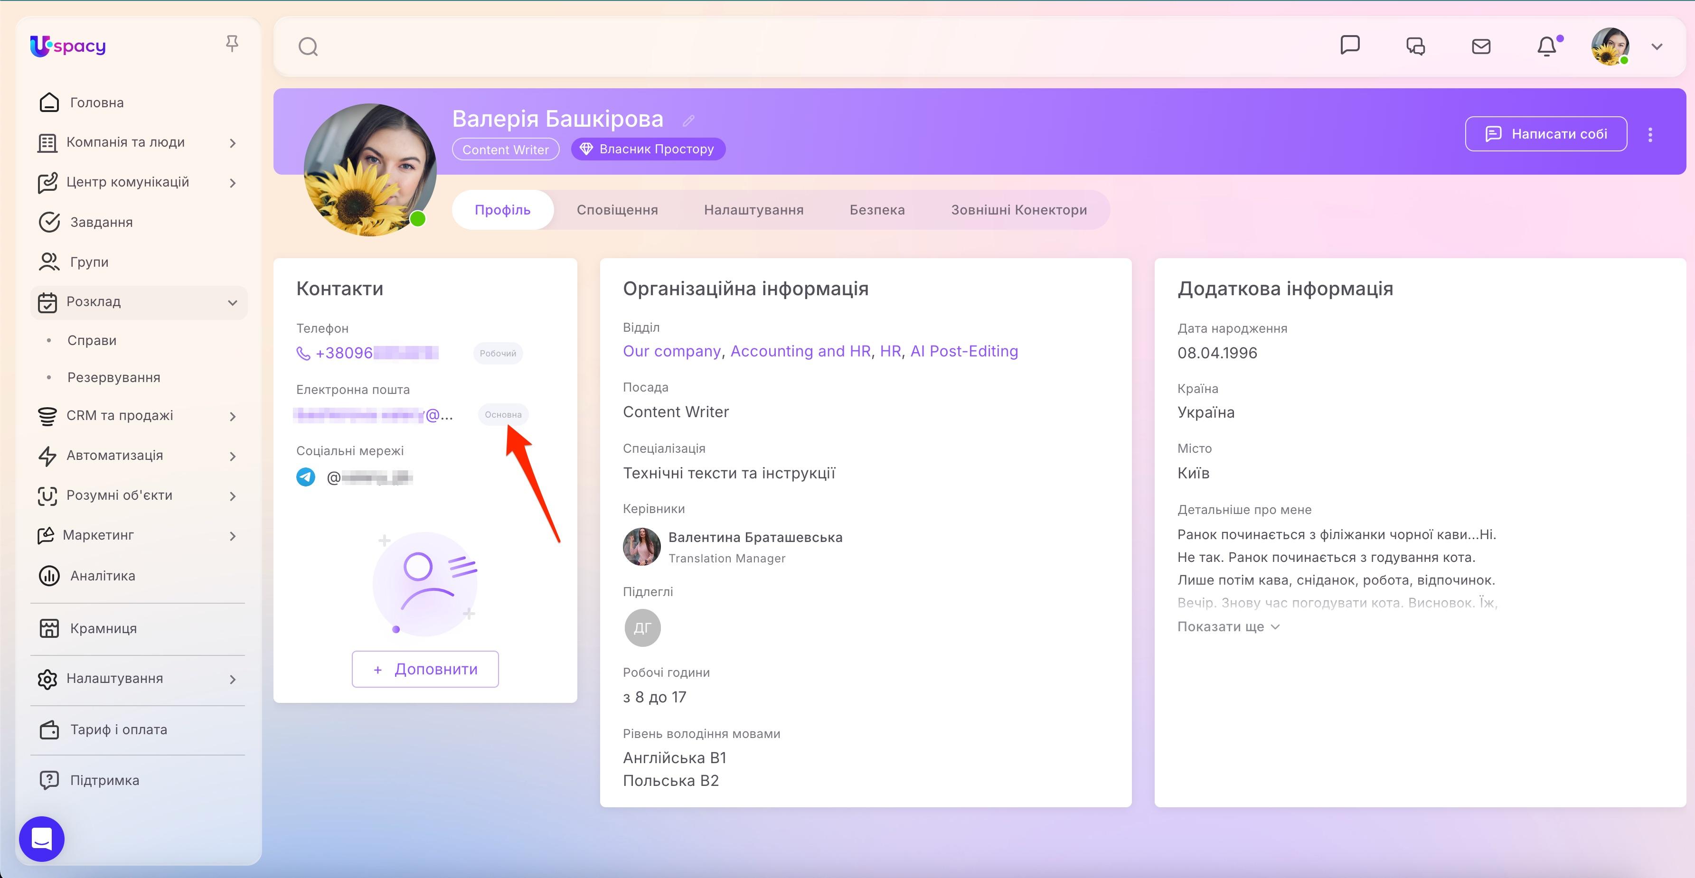Expand Показати ще in about section
Screen dimensions: 1695x878
click(1228, 627)
